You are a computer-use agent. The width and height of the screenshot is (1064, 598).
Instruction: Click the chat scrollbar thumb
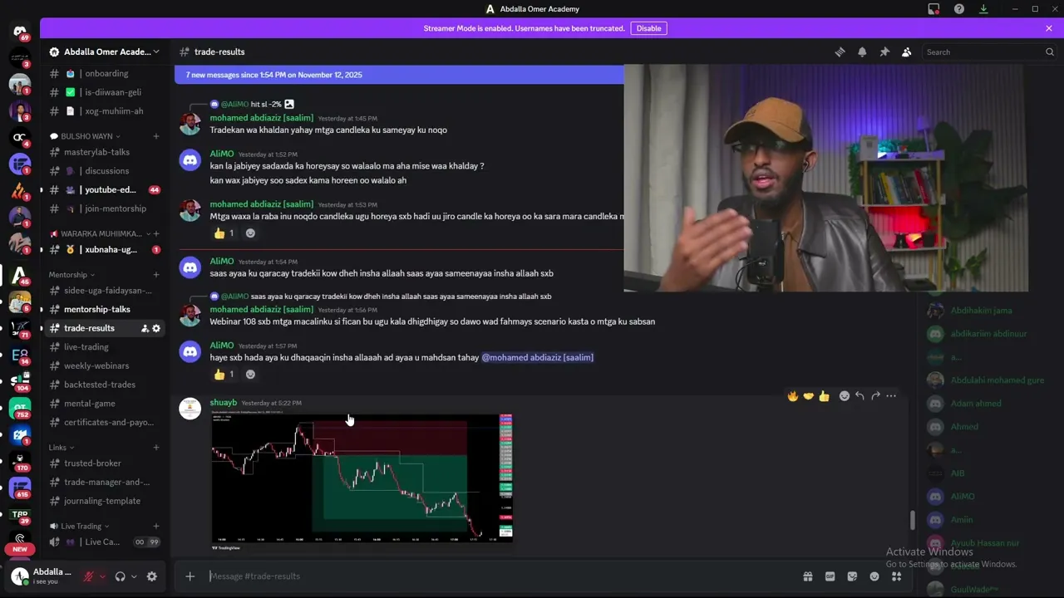pos(912,520)
